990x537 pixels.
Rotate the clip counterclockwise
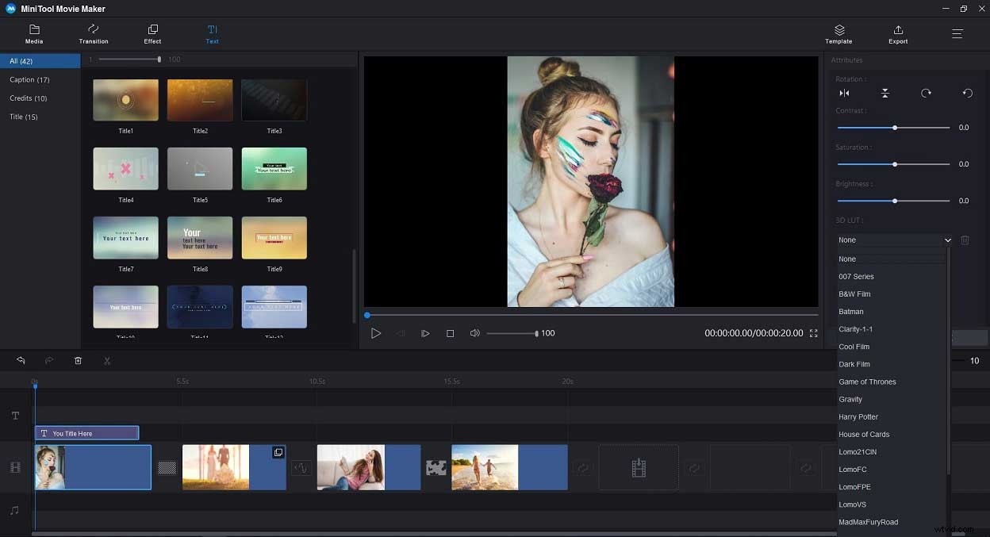[x=966, y=93]
